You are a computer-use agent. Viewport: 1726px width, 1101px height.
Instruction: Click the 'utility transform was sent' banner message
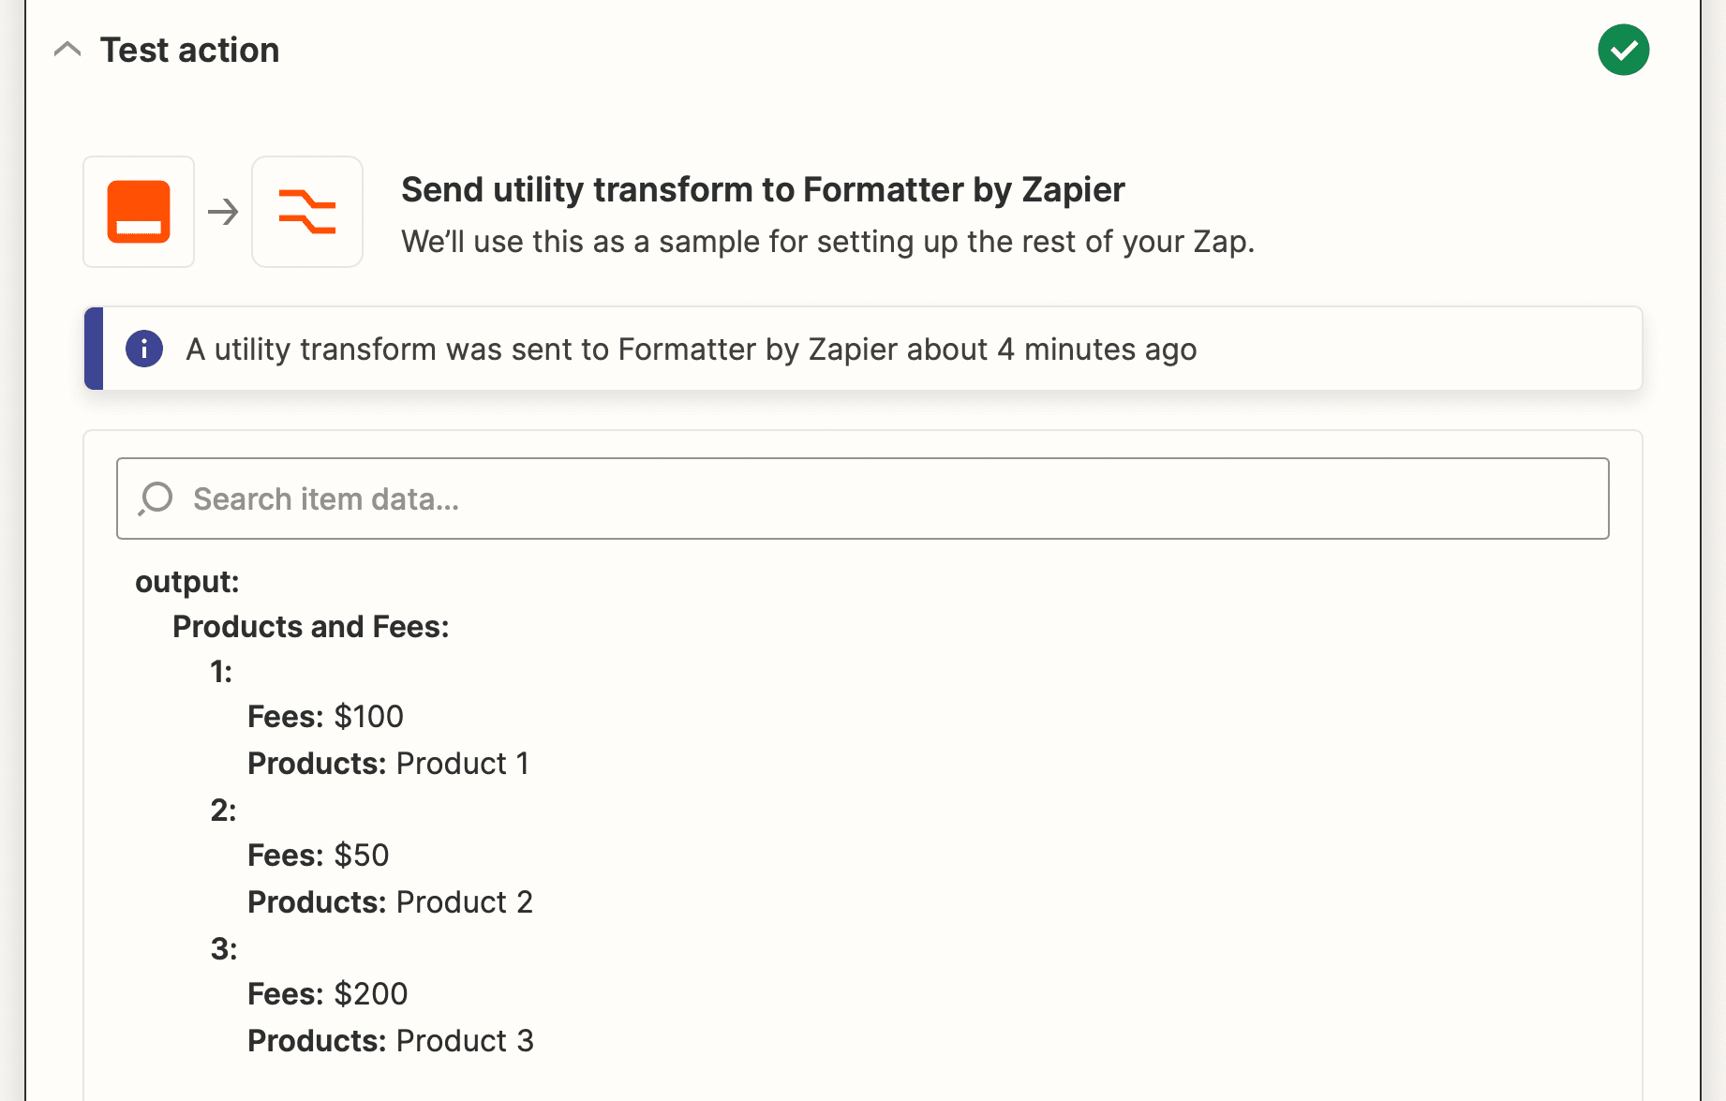click(691, 349)
